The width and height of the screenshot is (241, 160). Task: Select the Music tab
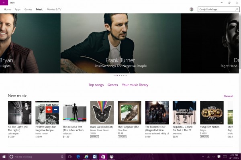(x=39, y=9)
